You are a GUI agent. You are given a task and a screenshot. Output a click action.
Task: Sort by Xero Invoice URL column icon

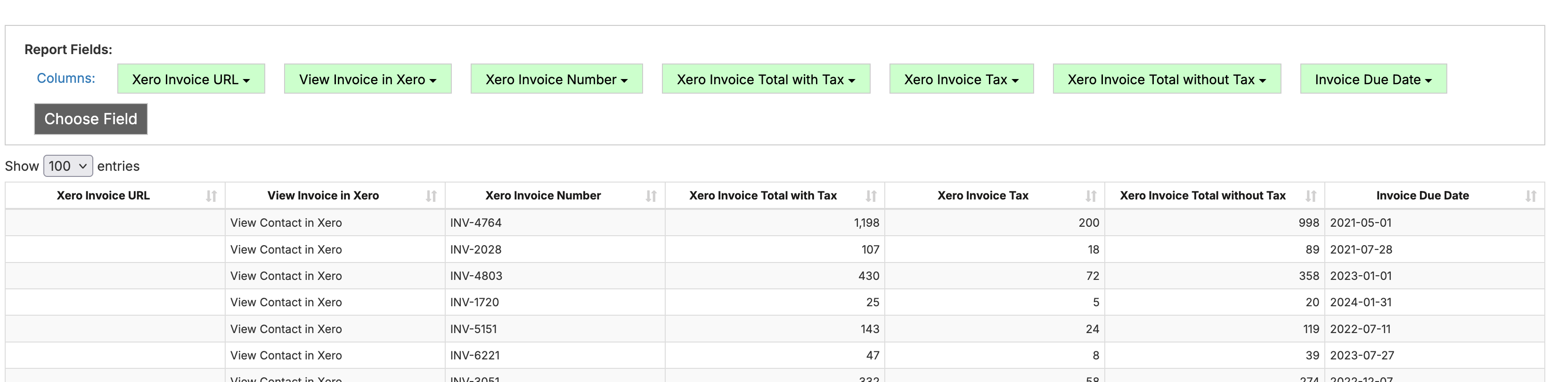point(211,196)
